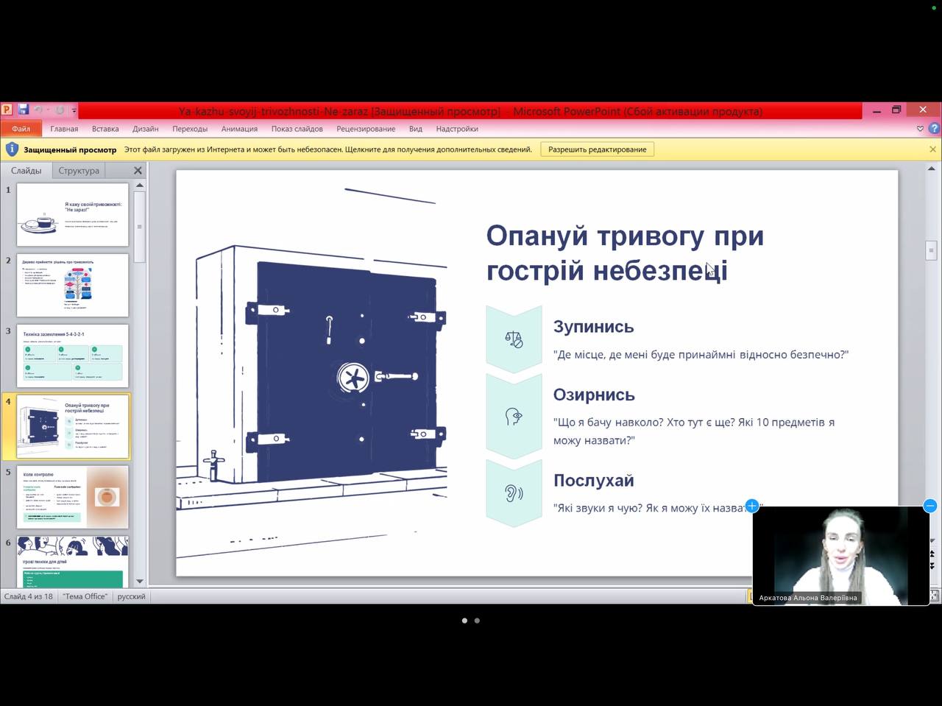The height and width of the screenshot is (706, 942).
Task: Open the PowerPoint Help question mark icon
Action: click(x=934, y=128)
